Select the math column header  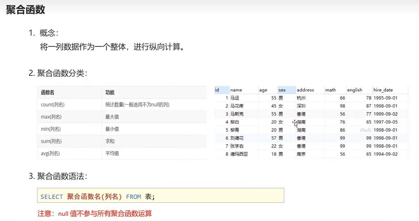tap(330, 90)
